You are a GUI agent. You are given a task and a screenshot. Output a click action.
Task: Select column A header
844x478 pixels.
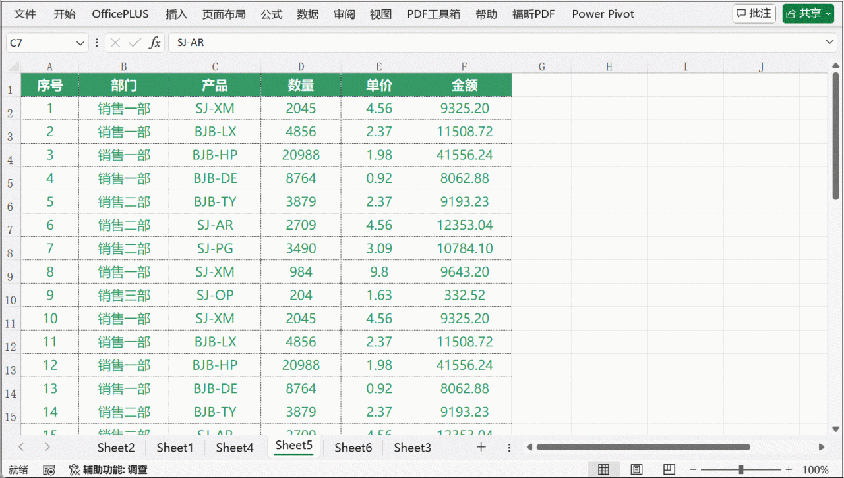49,66
